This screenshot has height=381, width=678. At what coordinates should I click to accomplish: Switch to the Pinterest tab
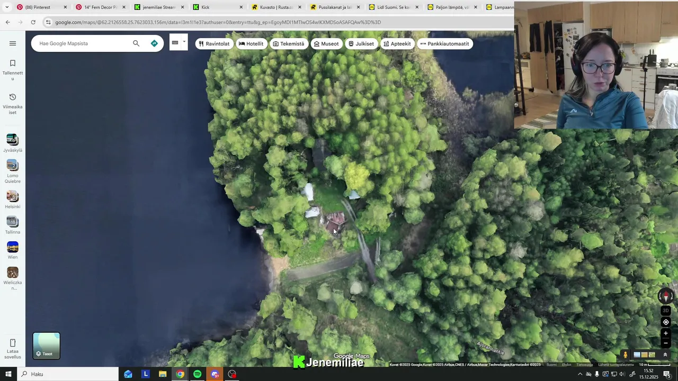click(x=41, y=7)
